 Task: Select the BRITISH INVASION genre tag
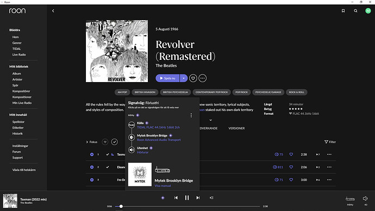(145, 92)
